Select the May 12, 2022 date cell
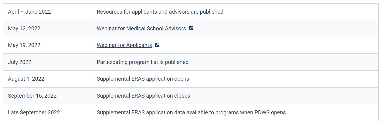This screenshot has width=380, height=124. (x=48, y=28)
